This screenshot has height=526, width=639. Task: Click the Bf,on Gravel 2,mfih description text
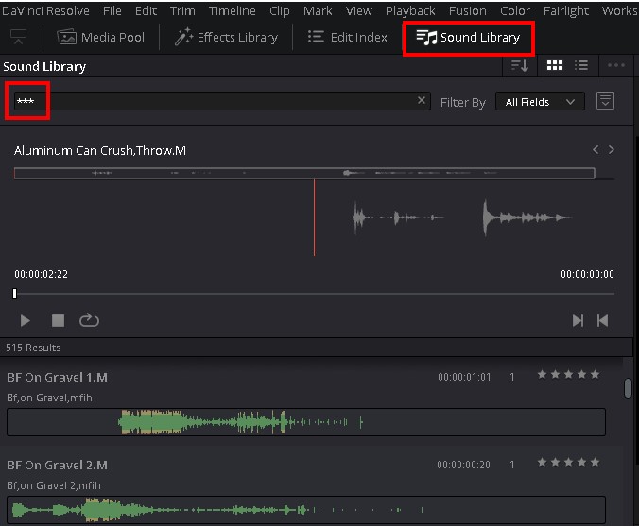(53, 485)
